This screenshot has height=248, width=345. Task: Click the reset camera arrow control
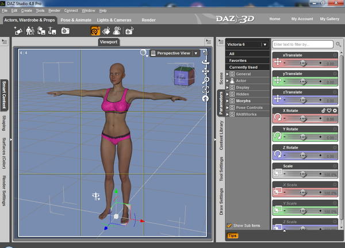[205, 99]
